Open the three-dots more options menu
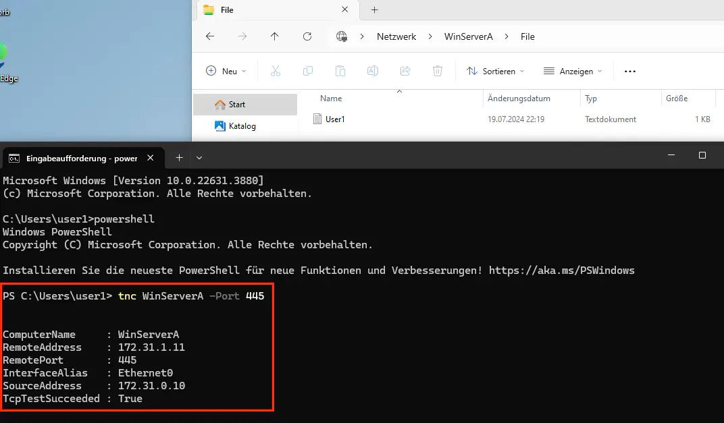 tap(630, 71)
